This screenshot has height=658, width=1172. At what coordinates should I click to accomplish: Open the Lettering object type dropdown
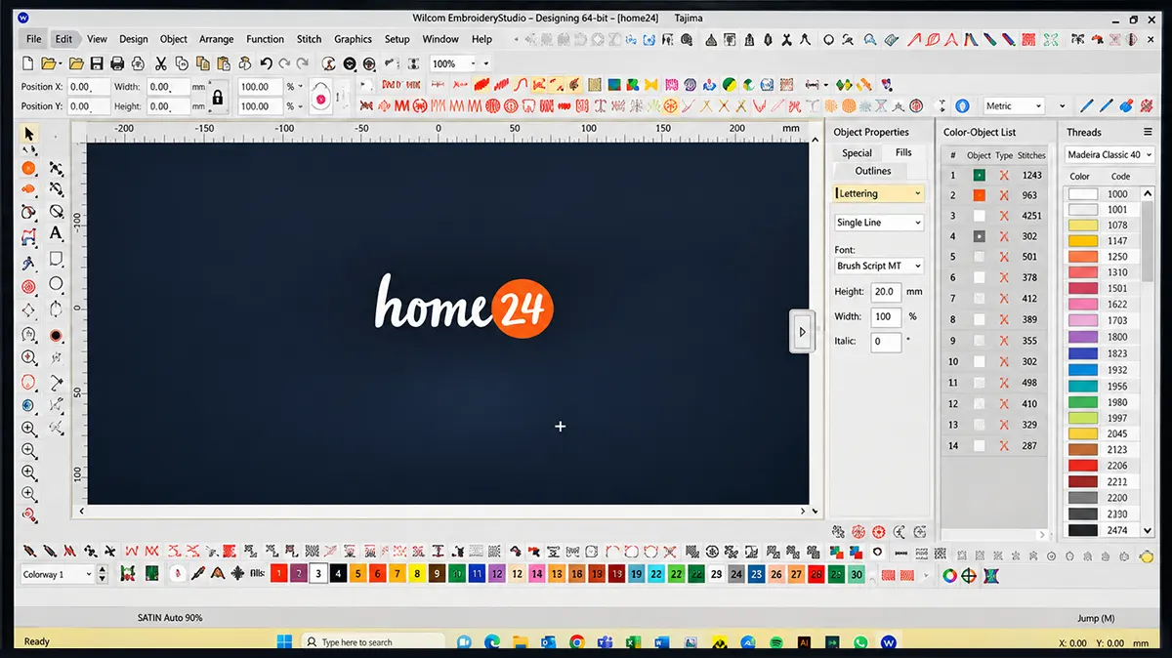coord(878,193)
